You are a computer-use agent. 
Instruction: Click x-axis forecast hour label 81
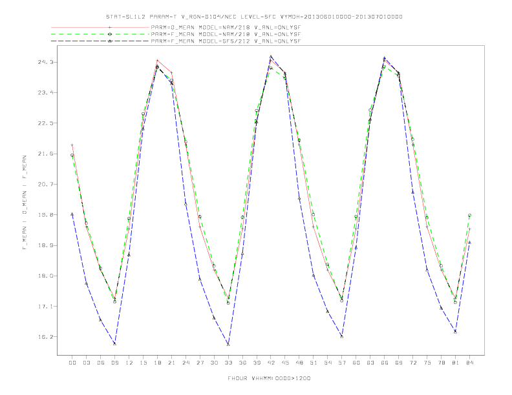point(456,363)
